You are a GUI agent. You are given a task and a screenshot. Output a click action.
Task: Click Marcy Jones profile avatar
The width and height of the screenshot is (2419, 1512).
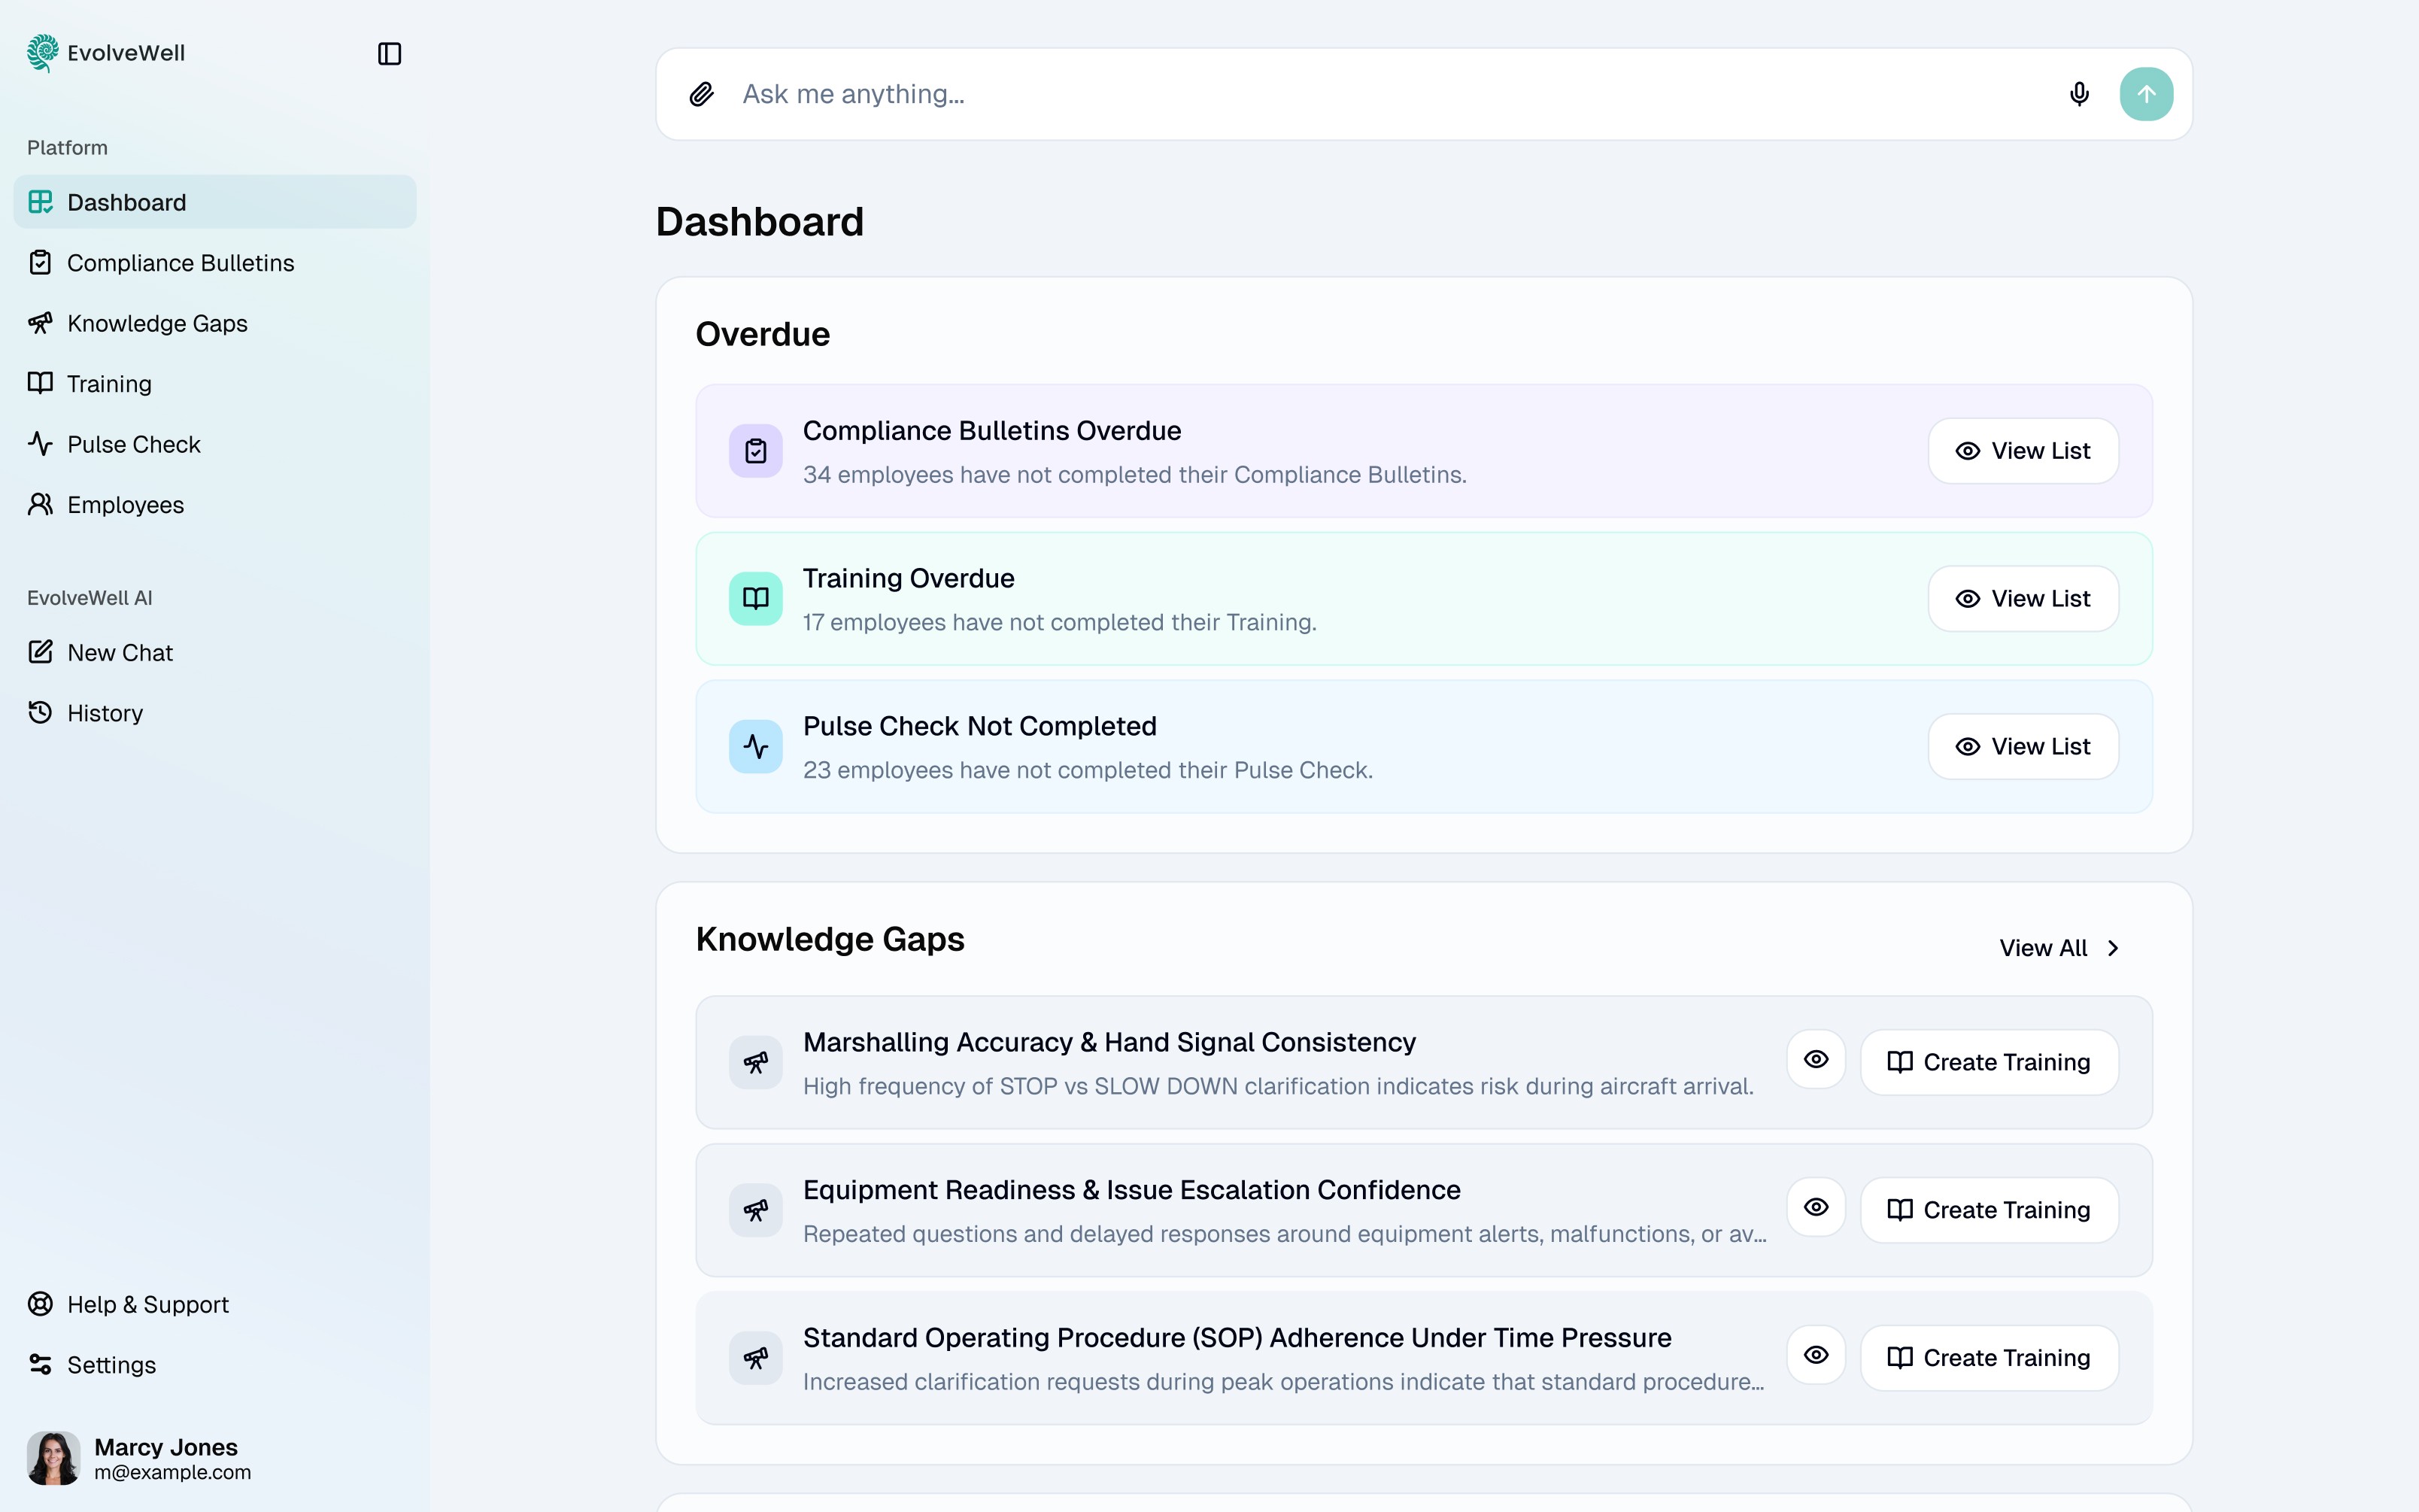tap(53, 1457)
